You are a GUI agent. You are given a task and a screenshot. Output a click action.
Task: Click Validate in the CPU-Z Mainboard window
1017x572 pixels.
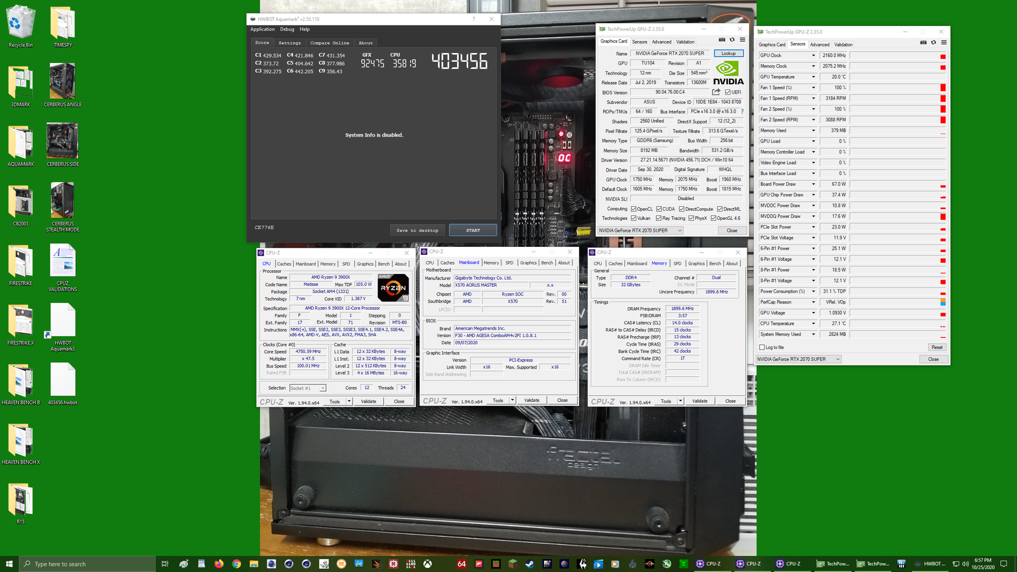point(532,400)
